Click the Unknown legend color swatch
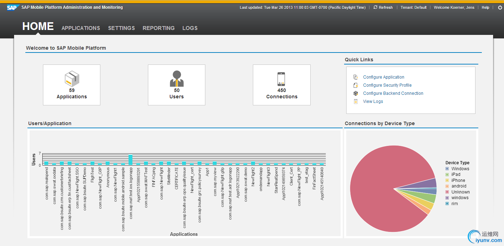This screenshot has height=246, width=504. coord(447,192)
